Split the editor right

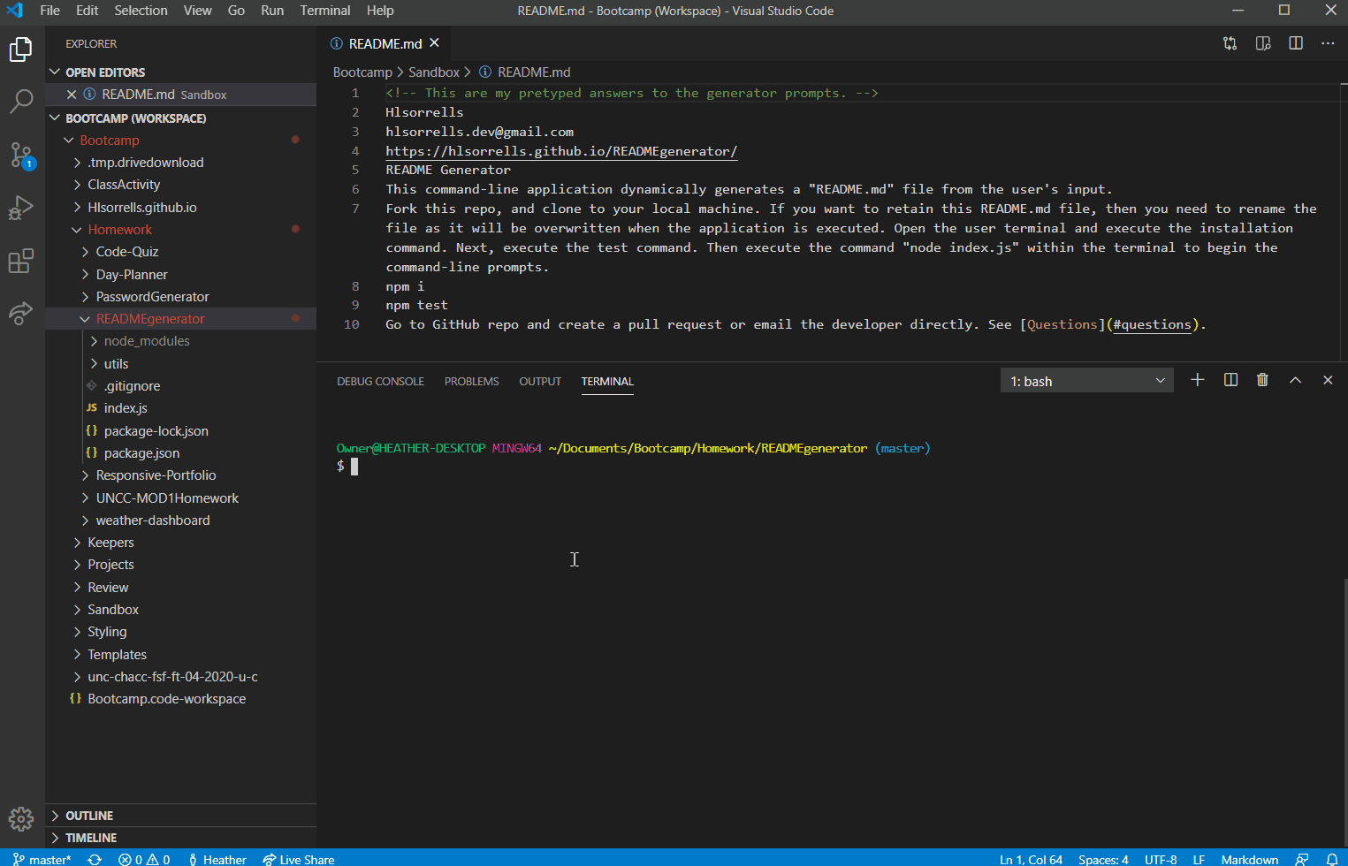(1296, 43)
